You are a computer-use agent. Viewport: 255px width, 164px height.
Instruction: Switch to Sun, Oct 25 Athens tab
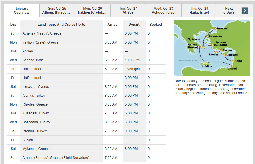click(57, 11)
